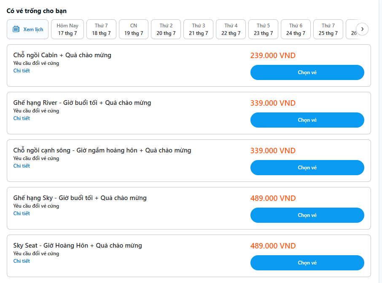Viewport: 382px width, 283px height.
Task: Choose ticket for Chỗ ngồi cạnh sông
Action: click(x=307, y=168)
